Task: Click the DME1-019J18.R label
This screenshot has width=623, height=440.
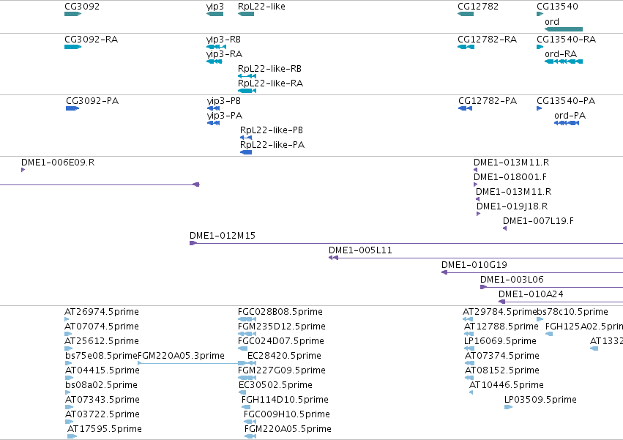Action: (x=512, y=206)
